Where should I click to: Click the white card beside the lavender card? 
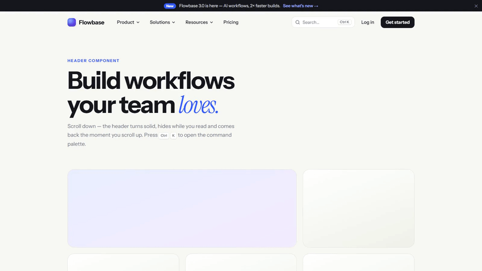(x=358, y=208)
